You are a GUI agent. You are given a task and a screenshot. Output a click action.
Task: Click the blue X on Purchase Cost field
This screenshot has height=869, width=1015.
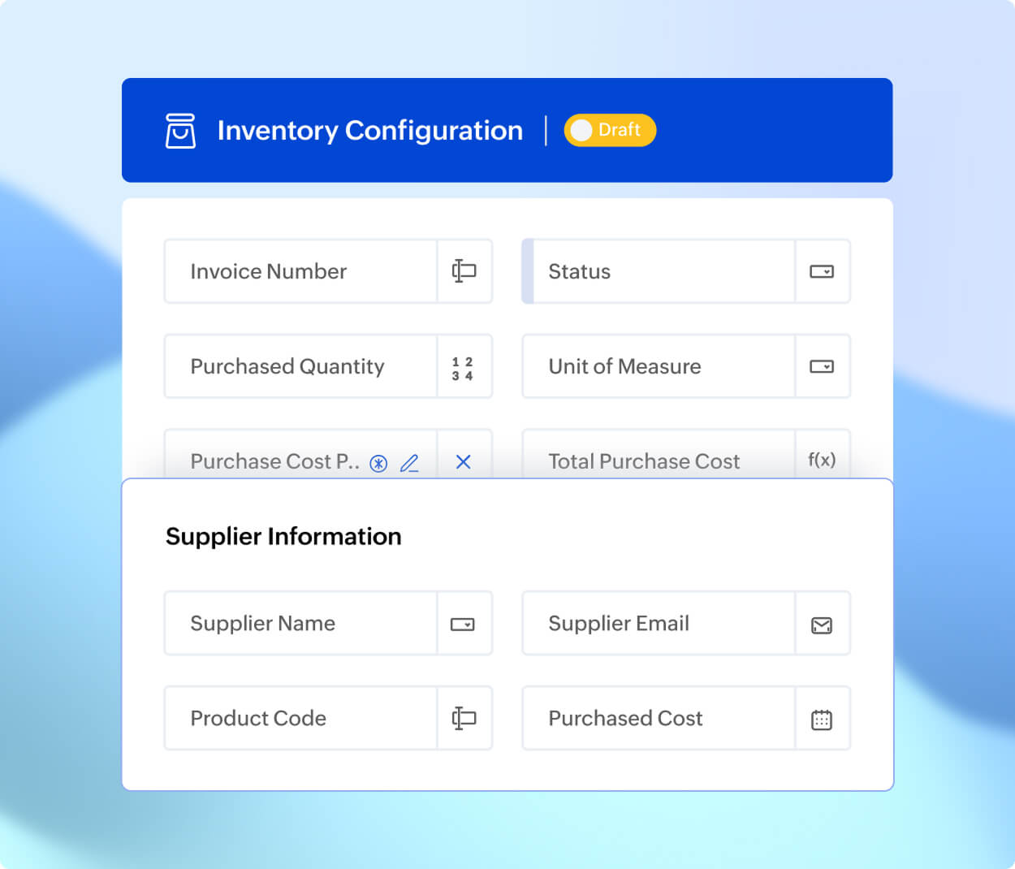tap(464, 461)
